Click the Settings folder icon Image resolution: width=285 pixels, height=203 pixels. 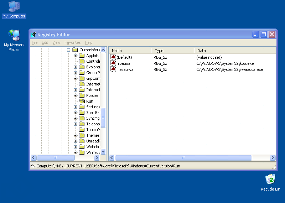(x=82, y=107)
